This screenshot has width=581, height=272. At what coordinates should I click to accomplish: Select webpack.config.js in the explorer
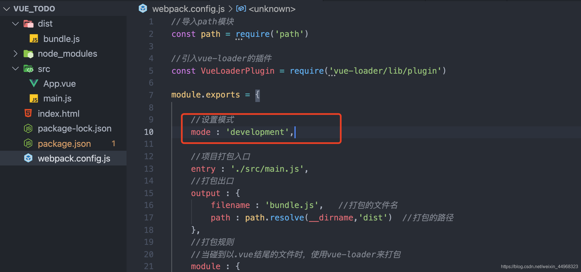(x=74, y=158)
